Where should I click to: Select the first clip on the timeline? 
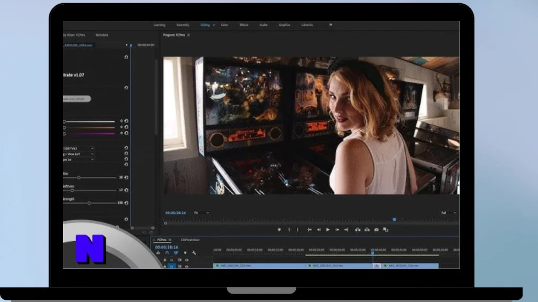pos(259,266)
